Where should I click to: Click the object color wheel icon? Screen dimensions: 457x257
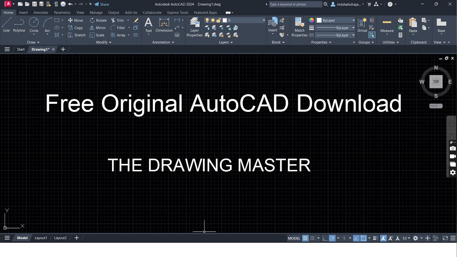click(x=311, y=20)
